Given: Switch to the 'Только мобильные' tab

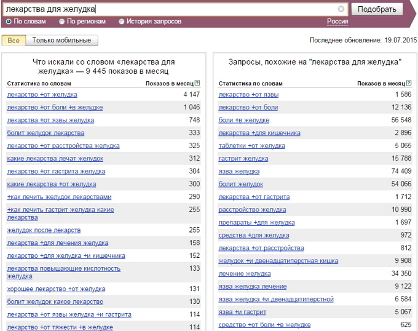Looking at the screenshot, I should pos(61,41).
